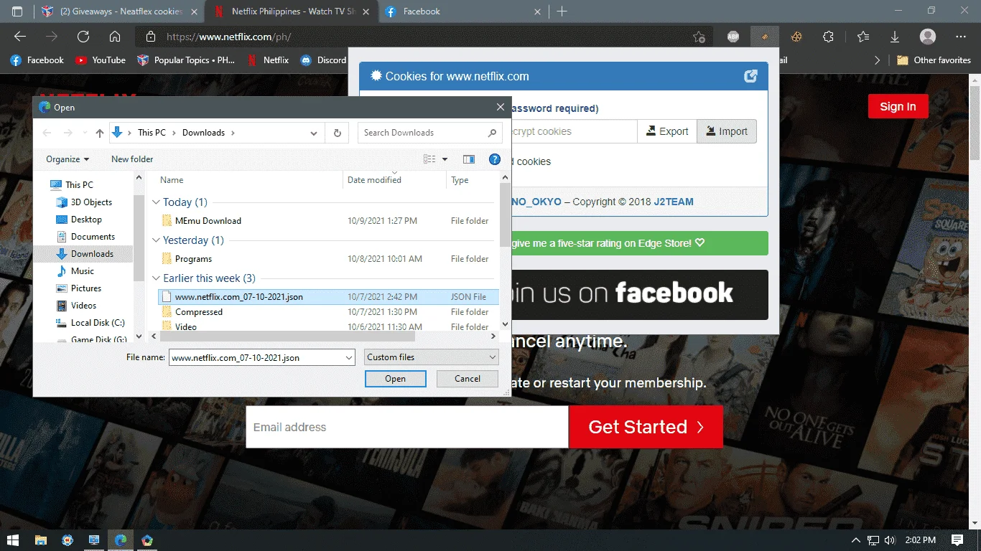Open the view options dropdown arrow
Viewport: 981px width, 551px height.
pyautogui.click(x=445, y=159)
